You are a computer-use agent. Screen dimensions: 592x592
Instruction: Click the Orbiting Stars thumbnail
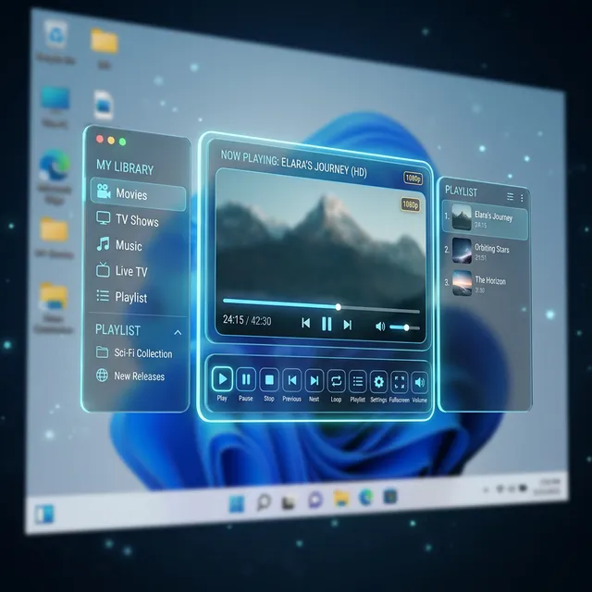462,250
